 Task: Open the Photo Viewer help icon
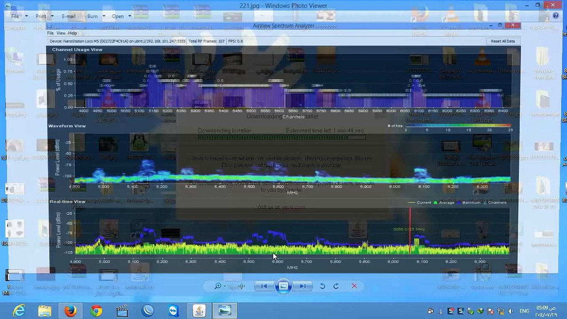[556, 16]
